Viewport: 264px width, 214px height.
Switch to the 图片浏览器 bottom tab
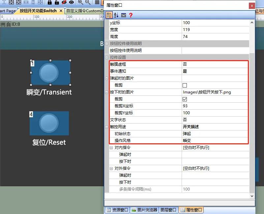click(144, 210)
